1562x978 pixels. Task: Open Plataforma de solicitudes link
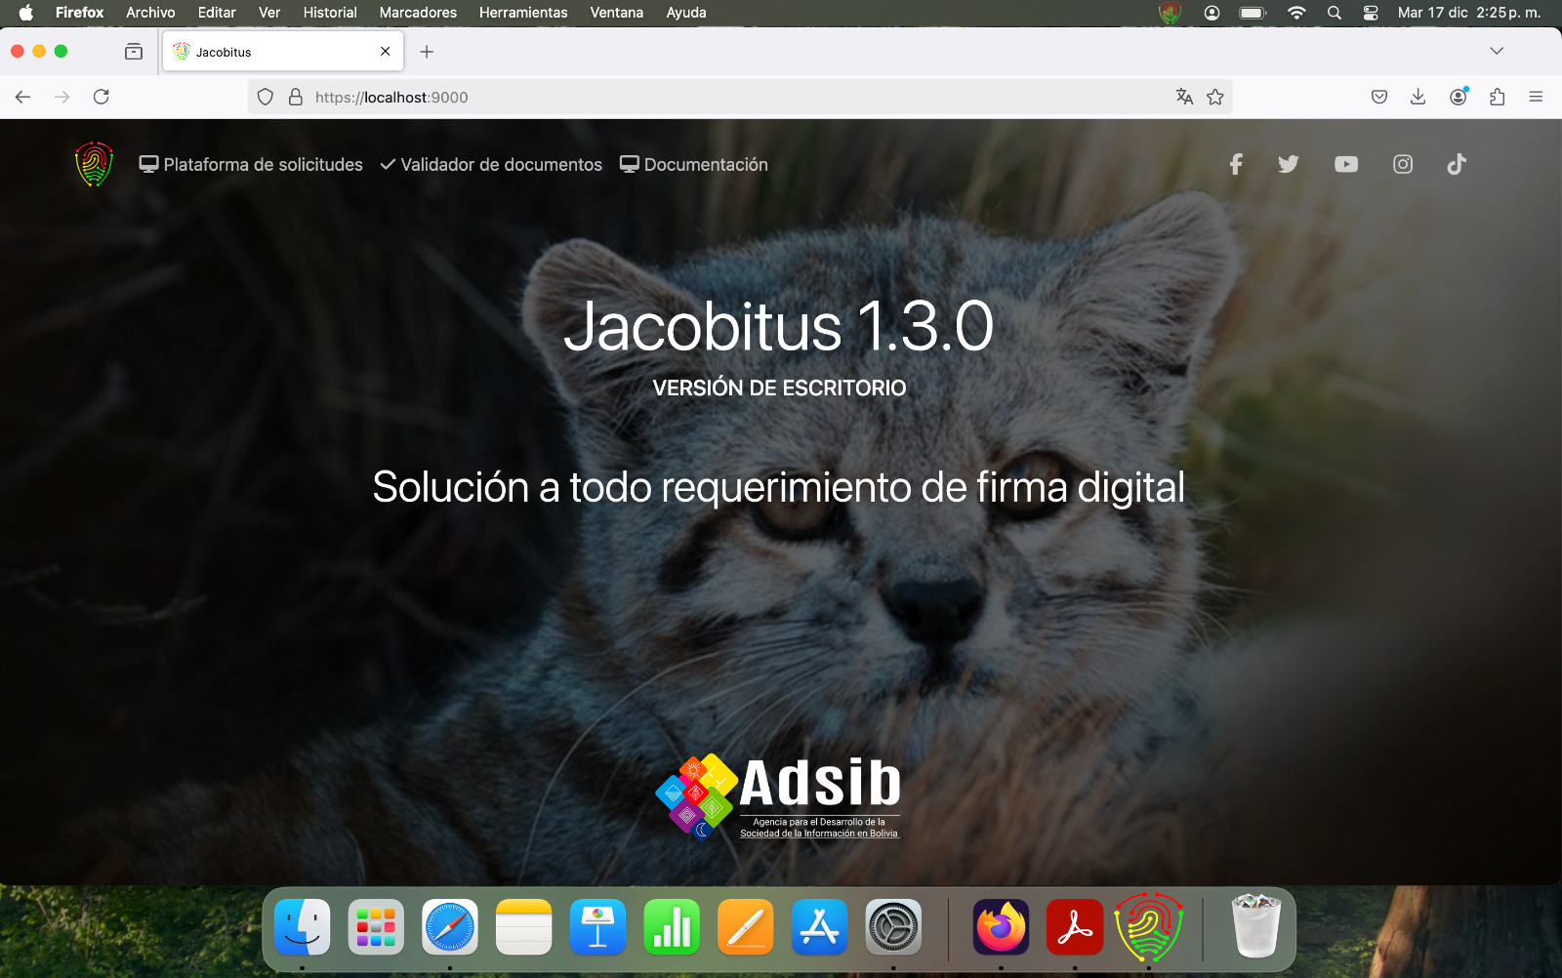(x=251, y=165)
